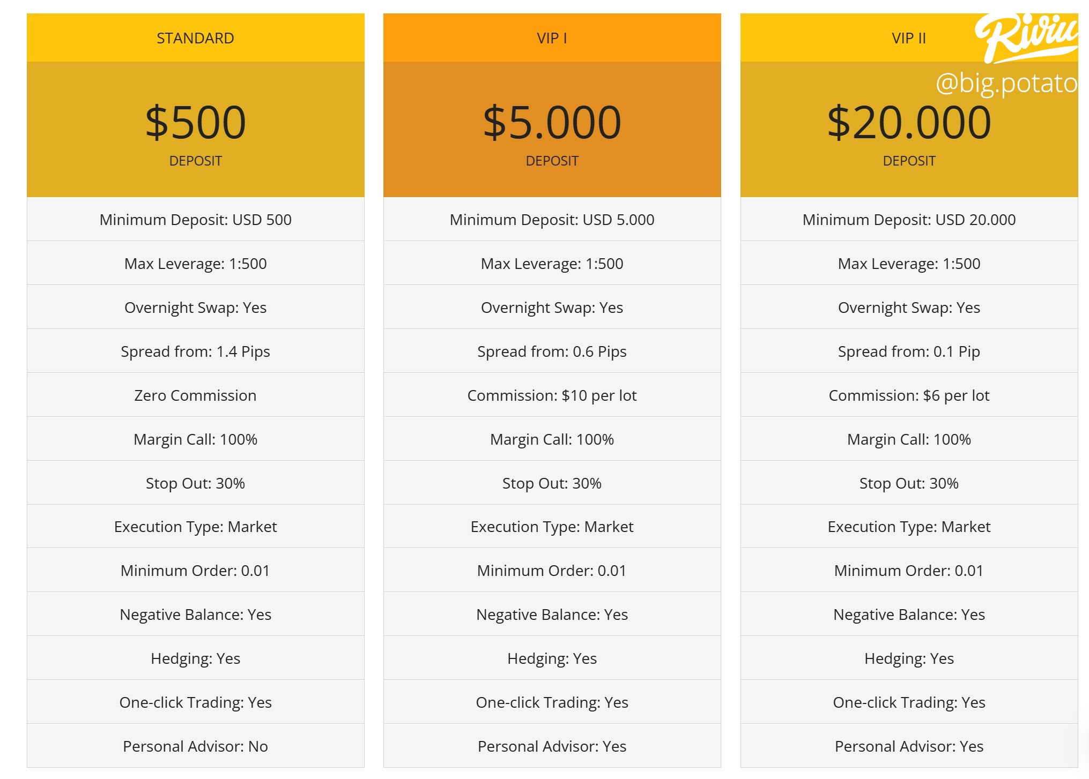1089x779 pixels.
Task: Select the VIP II plan header
Action: [908, 38]
